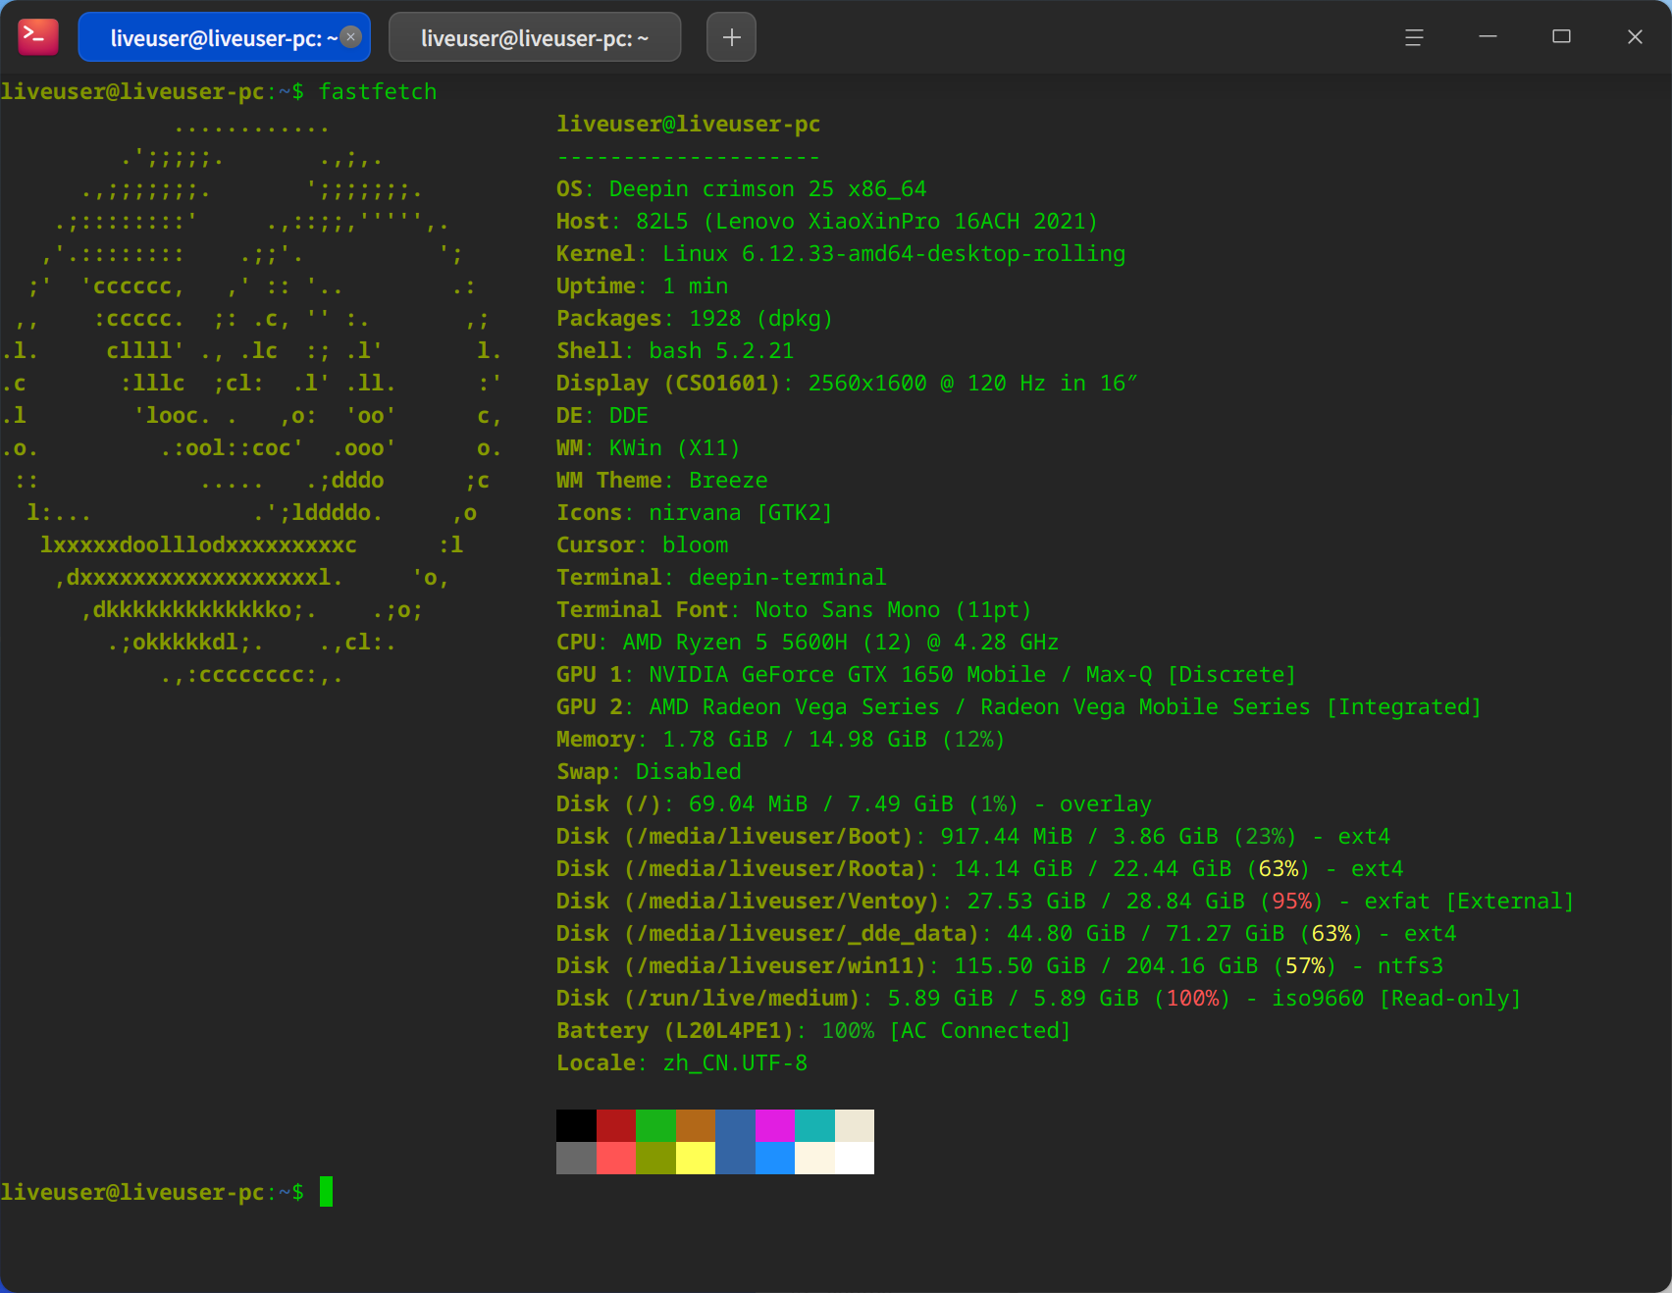Screen dimensions: 1672x1293
Task: Click the green terminal cursor block
Action: click(326, 1191)
